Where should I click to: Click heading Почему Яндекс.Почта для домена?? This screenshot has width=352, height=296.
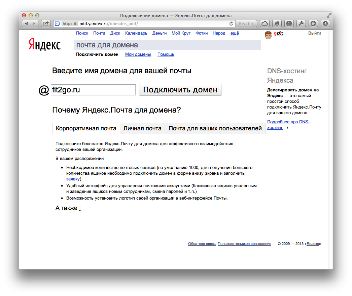coord(116,110)
